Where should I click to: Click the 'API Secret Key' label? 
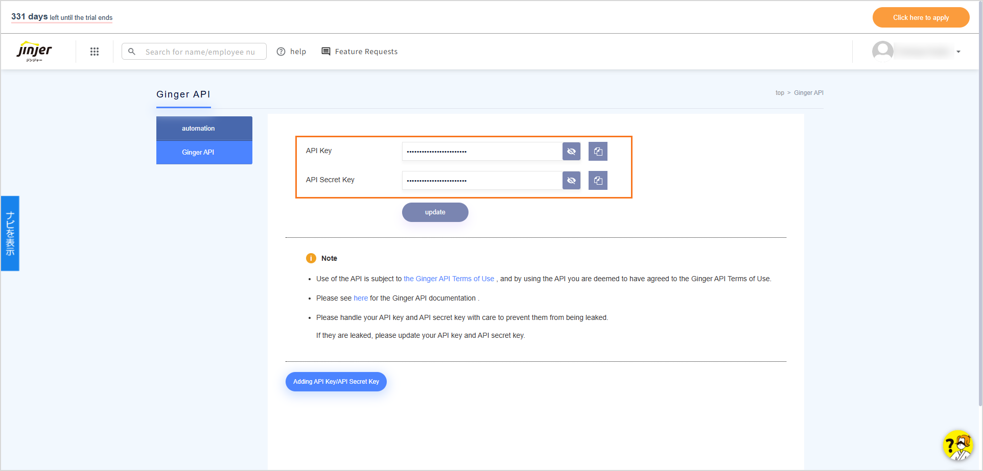[330, 180]
